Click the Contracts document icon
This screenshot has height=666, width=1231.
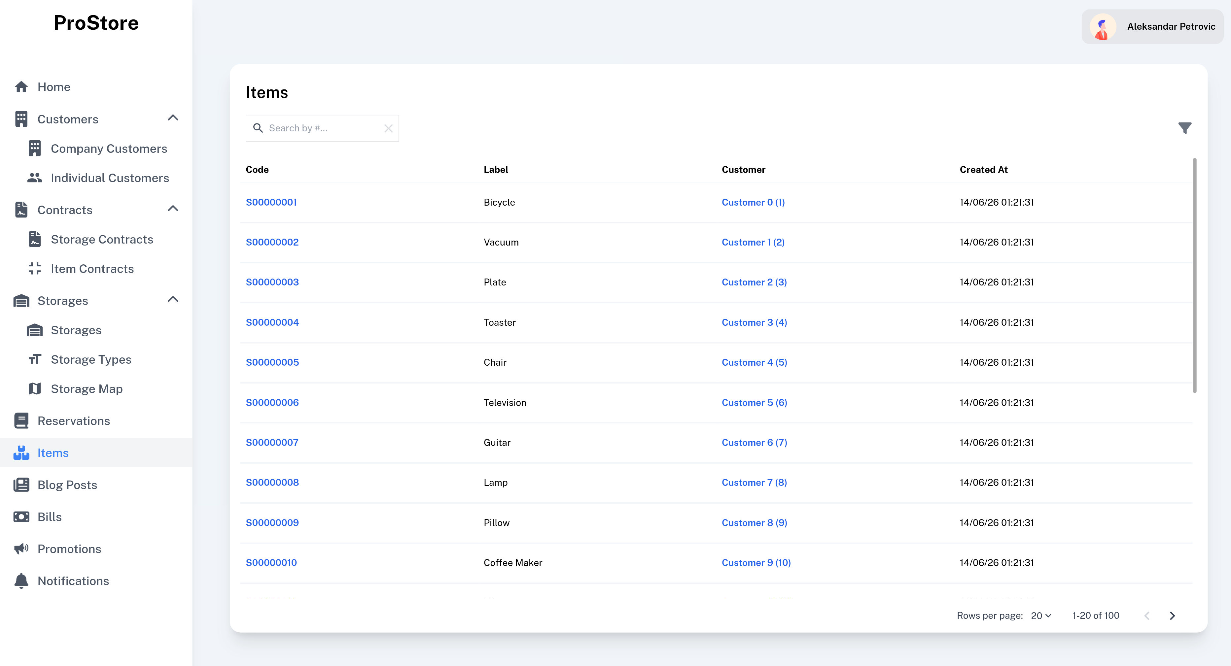click(x=21, y=210)
